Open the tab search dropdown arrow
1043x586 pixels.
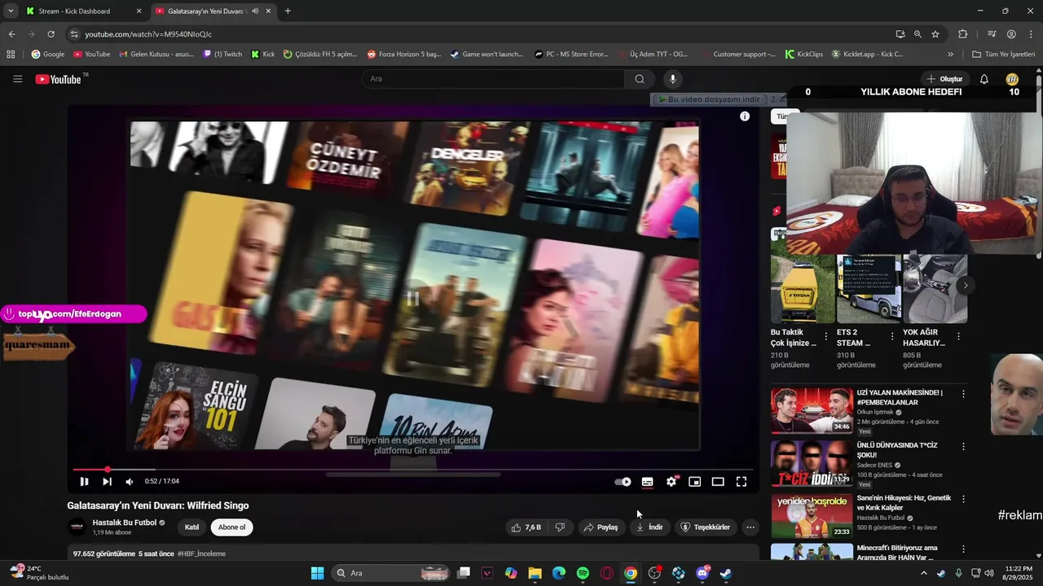[x=11, y=11]
